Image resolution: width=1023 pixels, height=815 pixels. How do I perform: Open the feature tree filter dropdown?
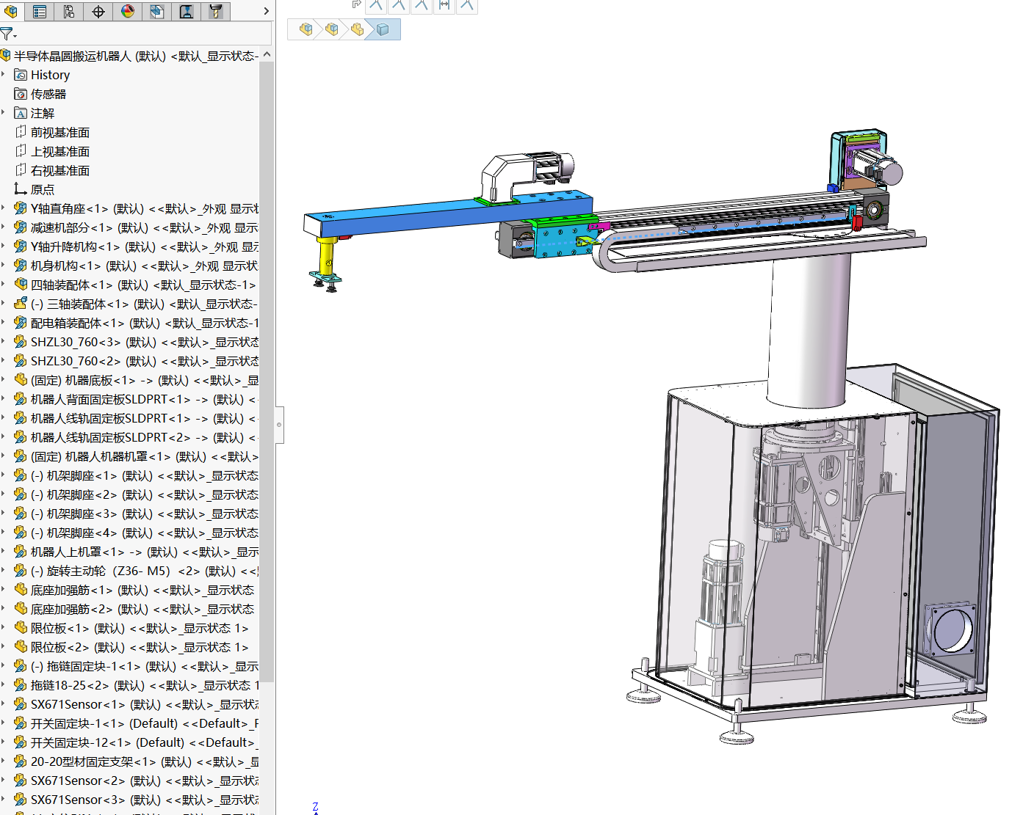8,34
